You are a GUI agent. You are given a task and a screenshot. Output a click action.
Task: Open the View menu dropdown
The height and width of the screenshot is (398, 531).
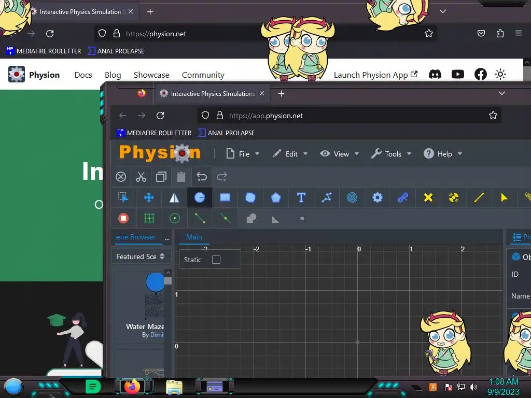click(x=339, y=154)
